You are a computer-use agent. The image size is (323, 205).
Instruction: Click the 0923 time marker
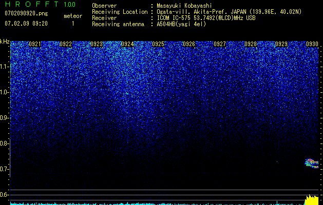[x=97, y=44]
